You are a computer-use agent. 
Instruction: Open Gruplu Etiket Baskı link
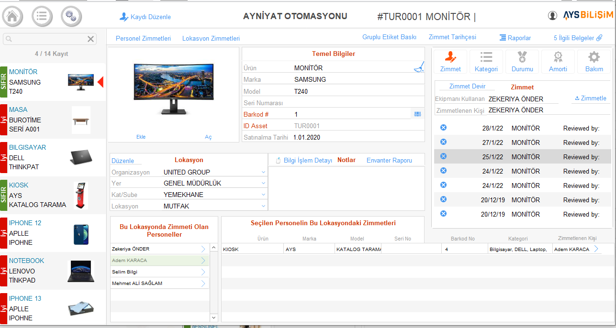[x=389, y=37]
